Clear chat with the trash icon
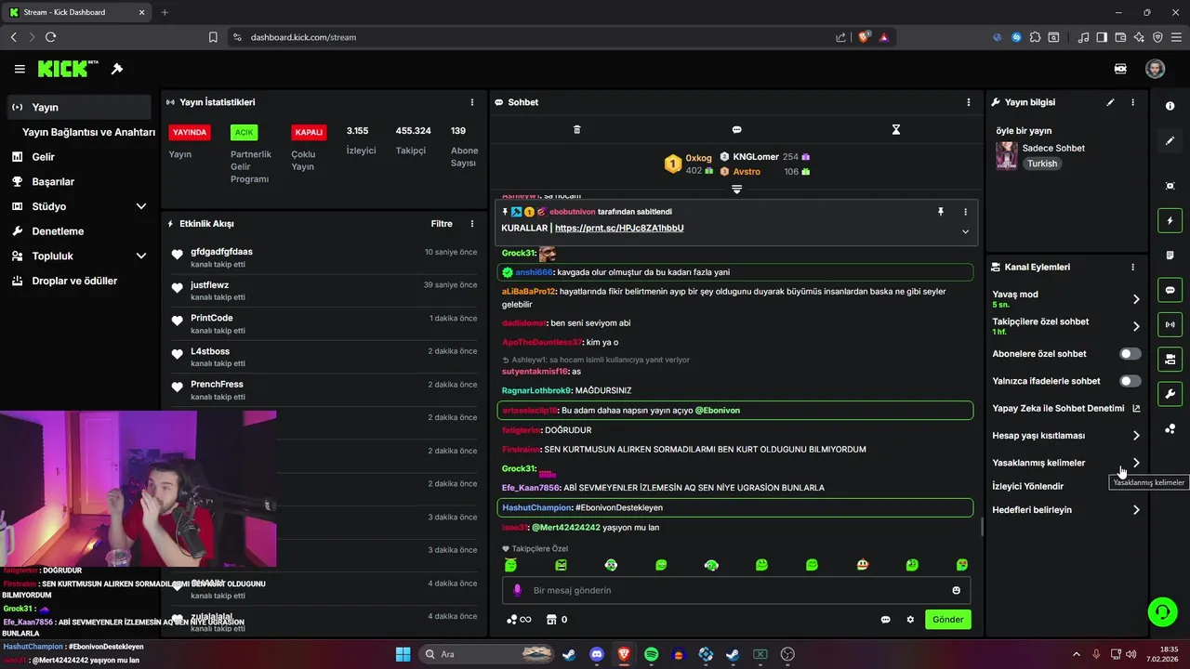This screenshot has width=1190, height=669. [576, 130]
